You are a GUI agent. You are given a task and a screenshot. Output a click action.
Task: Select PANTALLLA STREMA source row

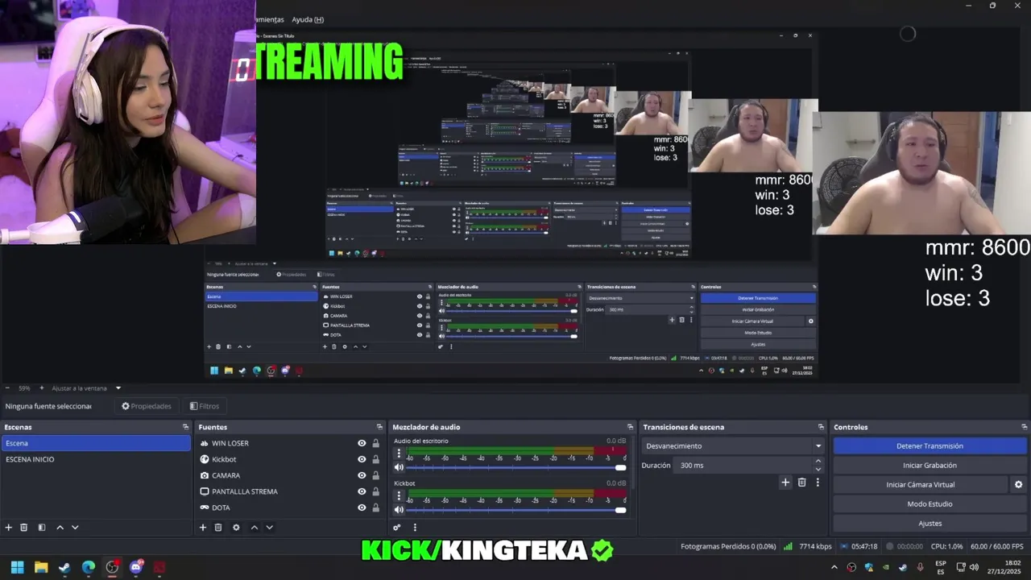(x=291, y=491)
